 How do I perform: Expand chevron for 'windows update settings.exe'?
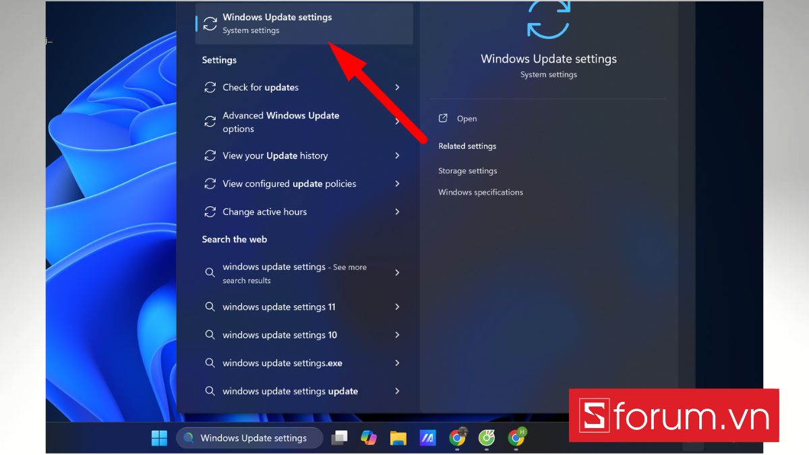coord(397,363)
